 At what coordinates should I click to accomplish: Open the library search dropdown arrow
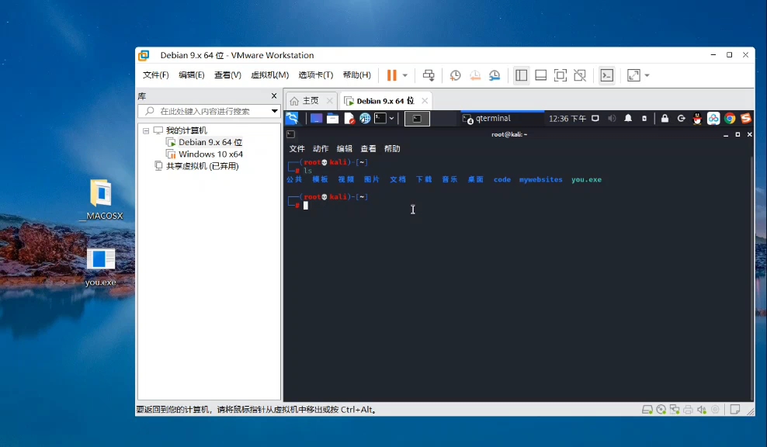point(274,111)
